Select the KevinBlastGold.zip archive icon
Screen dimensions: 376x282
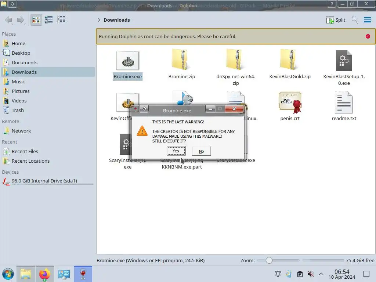(x=290, y=60)
